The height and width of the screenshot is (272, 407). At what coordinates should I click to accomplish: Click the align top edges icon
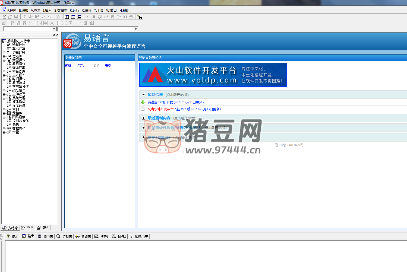pyautogui.click(x=24, y=23)
